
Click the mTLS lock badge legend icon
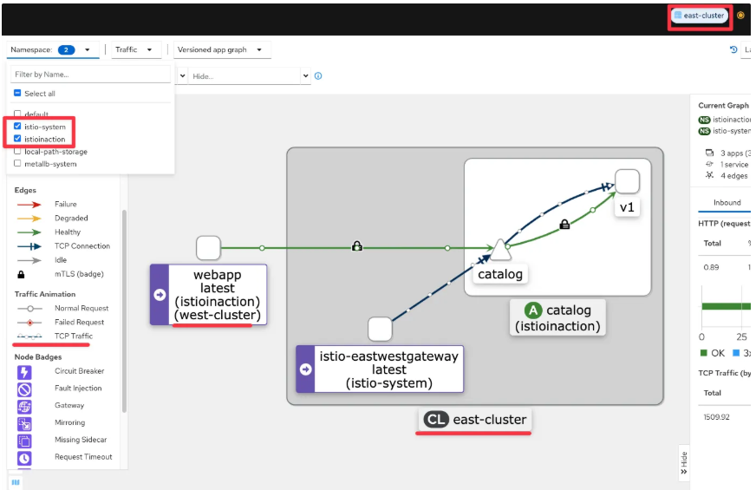pyautogui.click(x=21, y=274)
